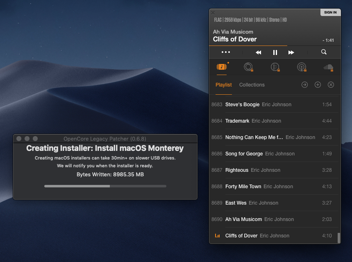
Task: Click Eric Johnson artist beside Righteous
Action: (266, 170)
